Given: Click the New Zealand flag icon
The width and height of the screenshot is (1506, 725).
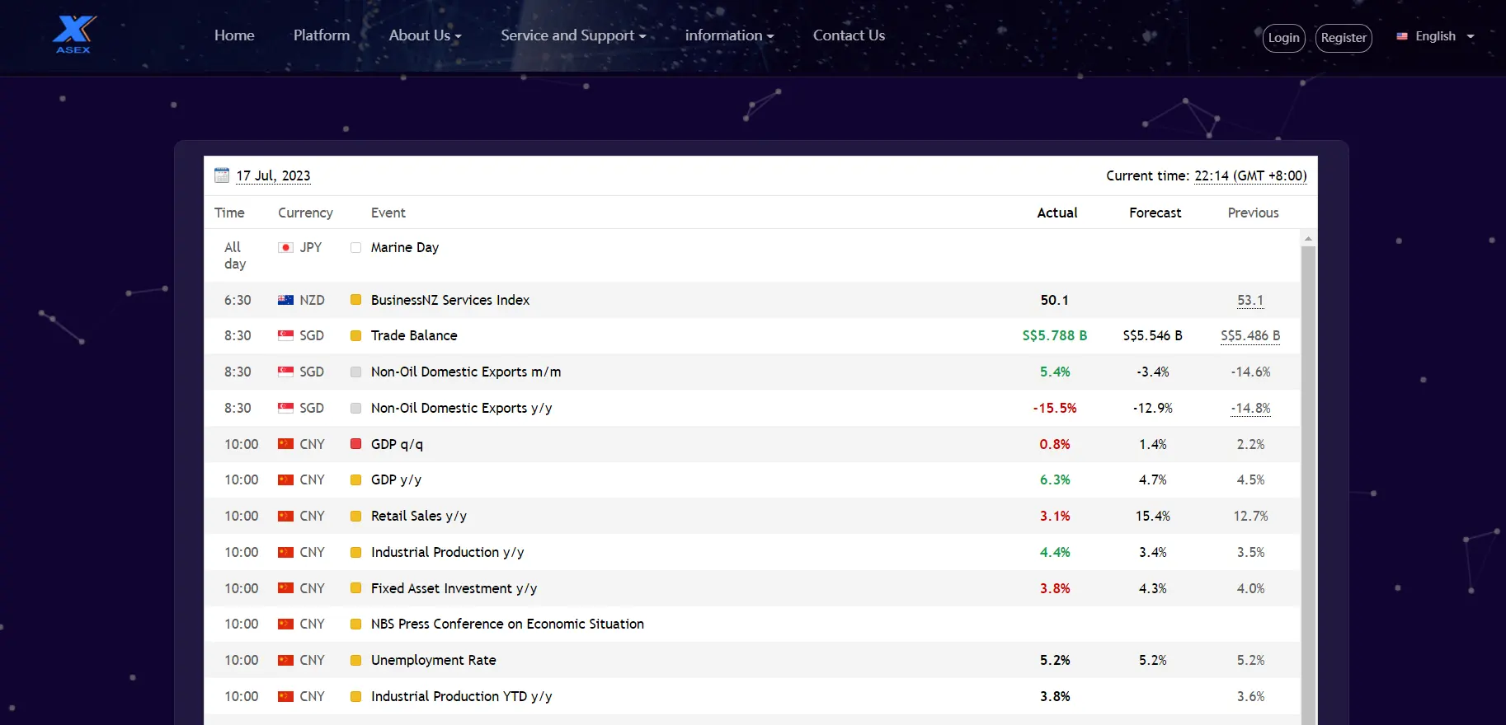Looking at the screenshot, I should pyautogui.click(x=285, y=300).
